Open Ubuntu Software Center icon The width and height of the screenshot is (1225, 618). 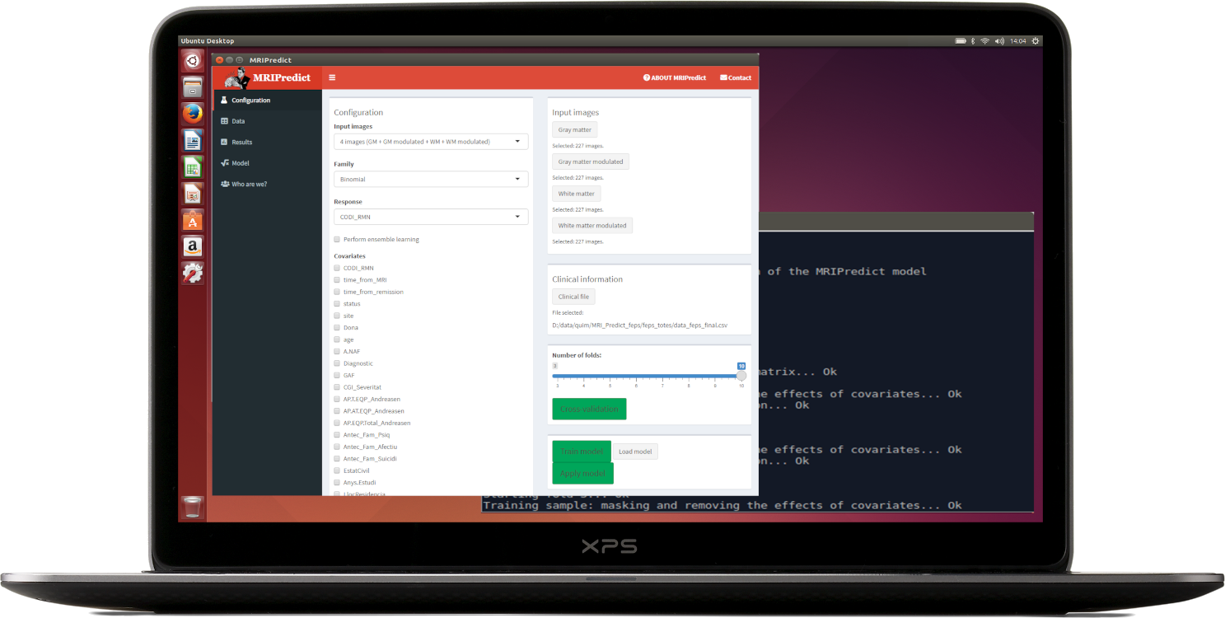(x=193, y=220)
